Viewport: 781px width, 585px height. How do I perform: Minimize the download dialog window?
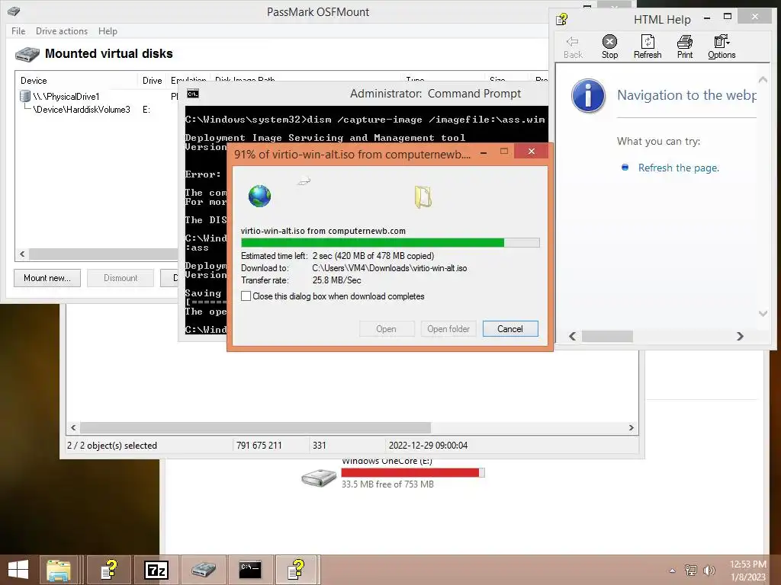coord(483,152)
